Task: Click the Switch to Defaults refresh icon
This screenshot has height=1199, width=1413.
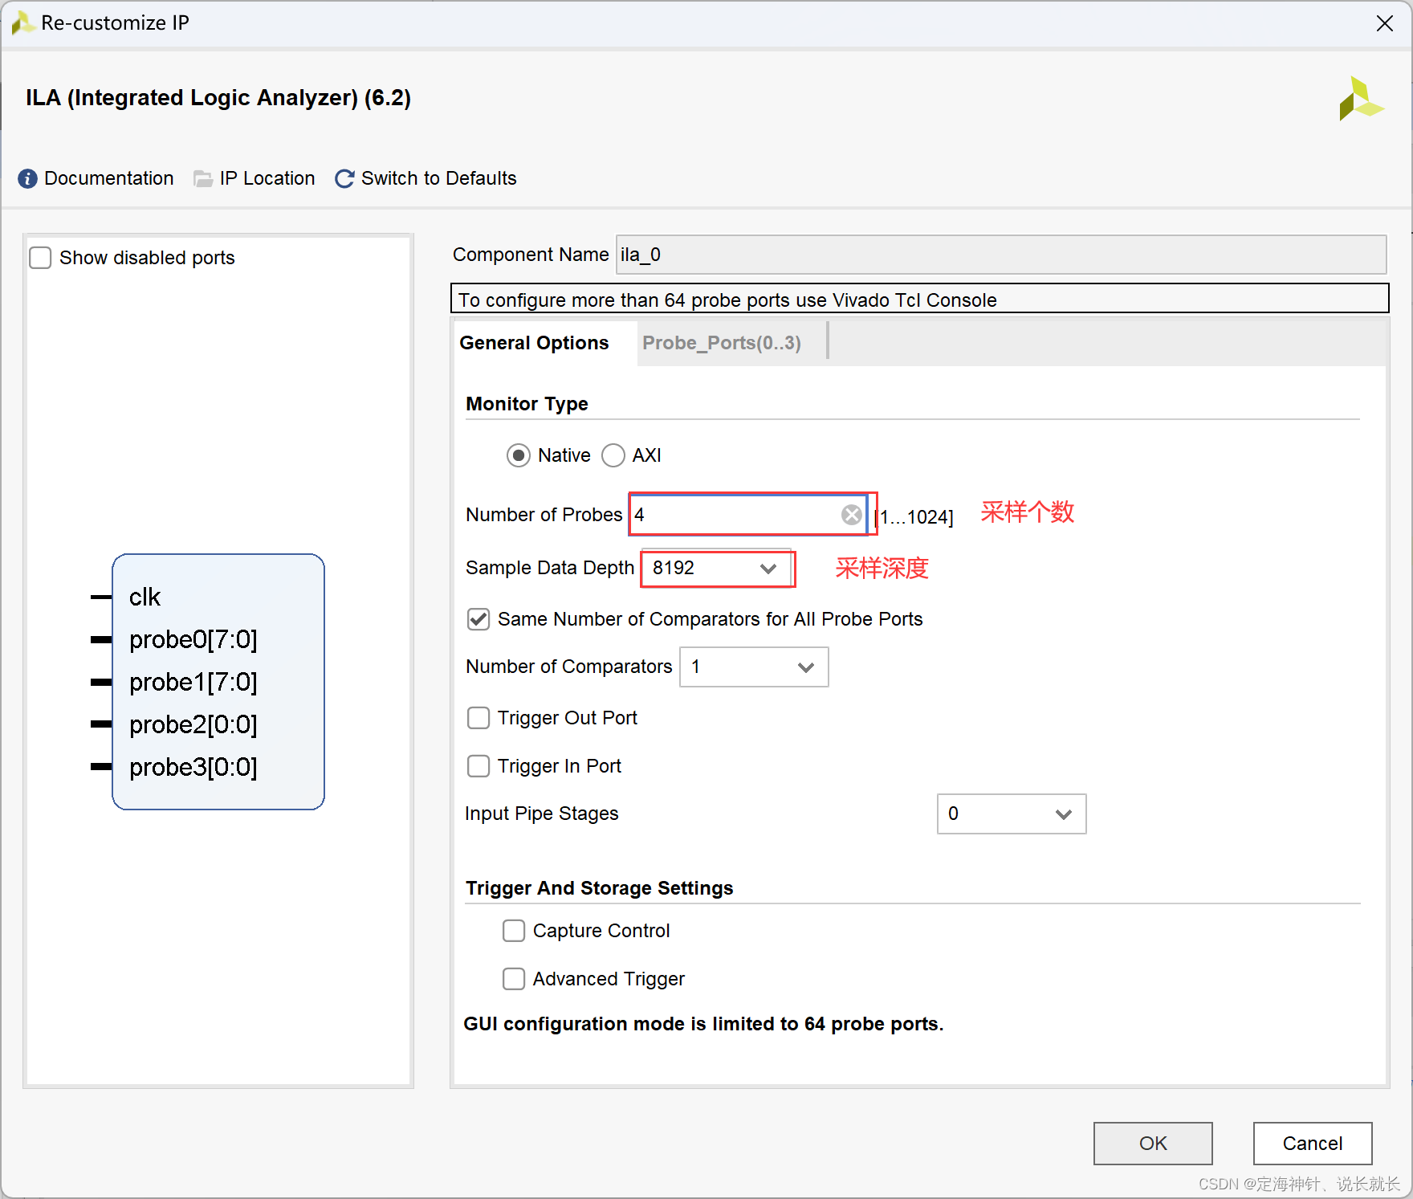Action: coord(344,178)
